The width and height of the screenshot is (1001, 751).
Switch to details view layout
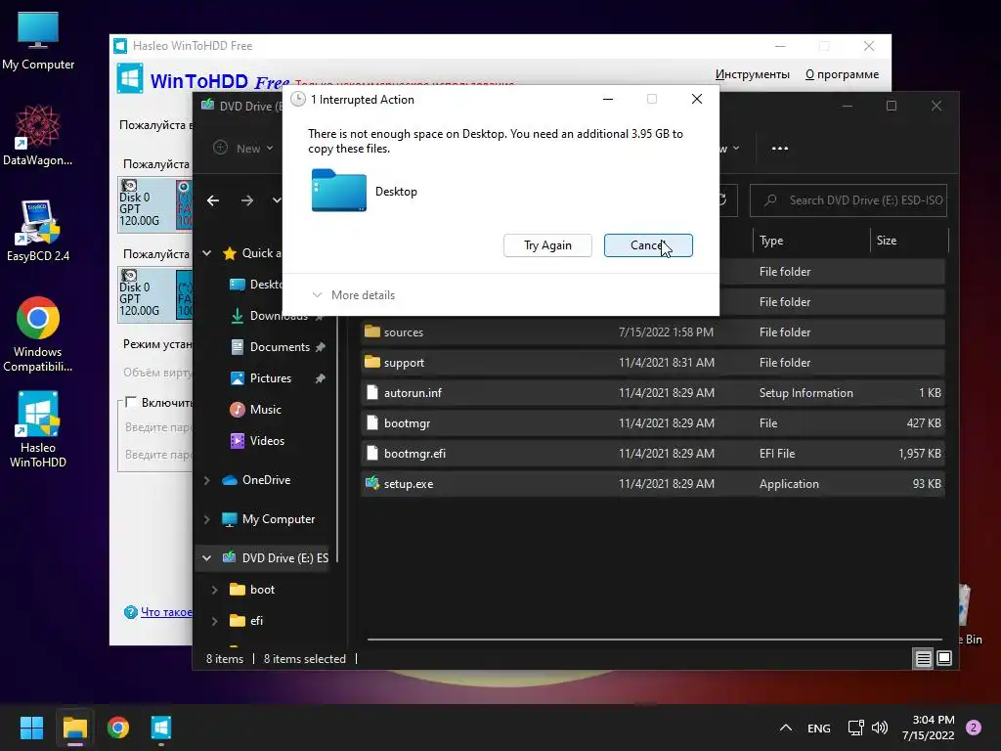point(923,658)
